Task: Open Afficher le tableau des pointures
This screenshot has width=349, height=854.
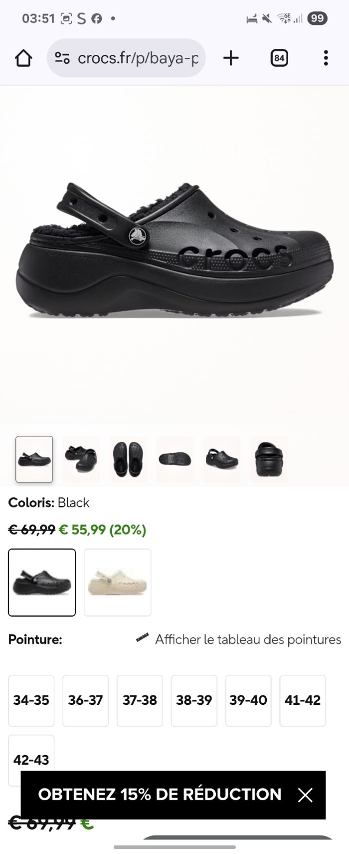Action: [248, 639]
